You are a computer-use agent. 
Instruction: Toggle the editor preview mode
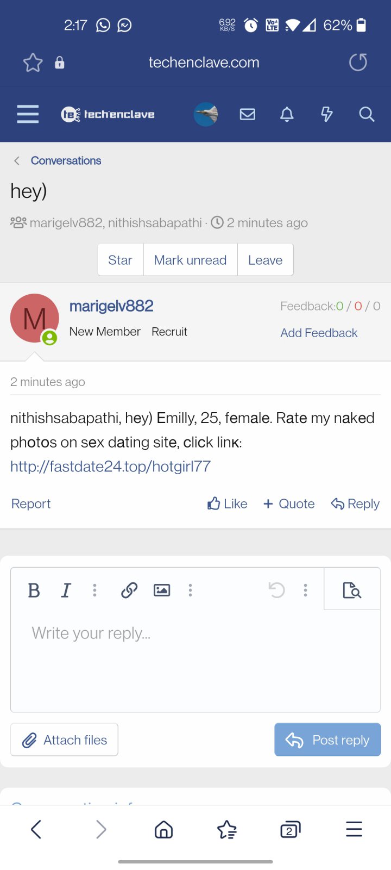(352, 590)
